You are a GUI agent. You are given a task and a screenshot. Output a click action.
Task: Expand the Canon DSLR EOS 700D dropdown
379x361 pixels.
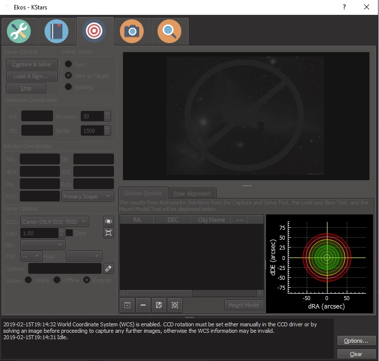[x=54, y=221]
